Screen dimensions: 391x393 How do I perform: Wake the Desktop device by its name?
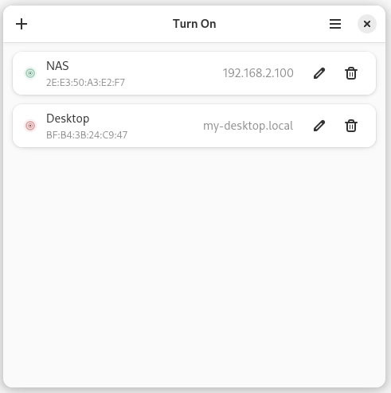[68, 119]
